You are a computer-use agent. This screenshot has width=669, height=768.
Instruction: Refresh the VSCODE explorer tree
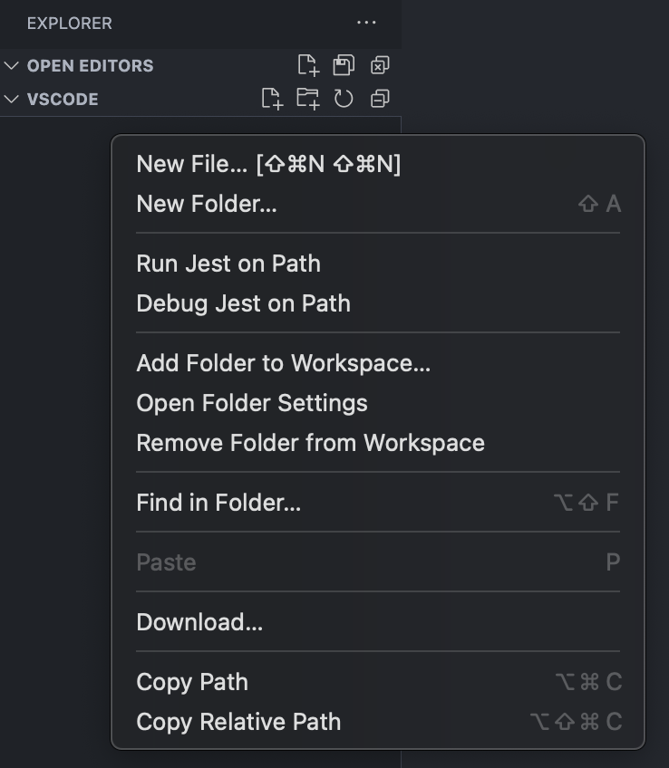[x=344, y=99]
